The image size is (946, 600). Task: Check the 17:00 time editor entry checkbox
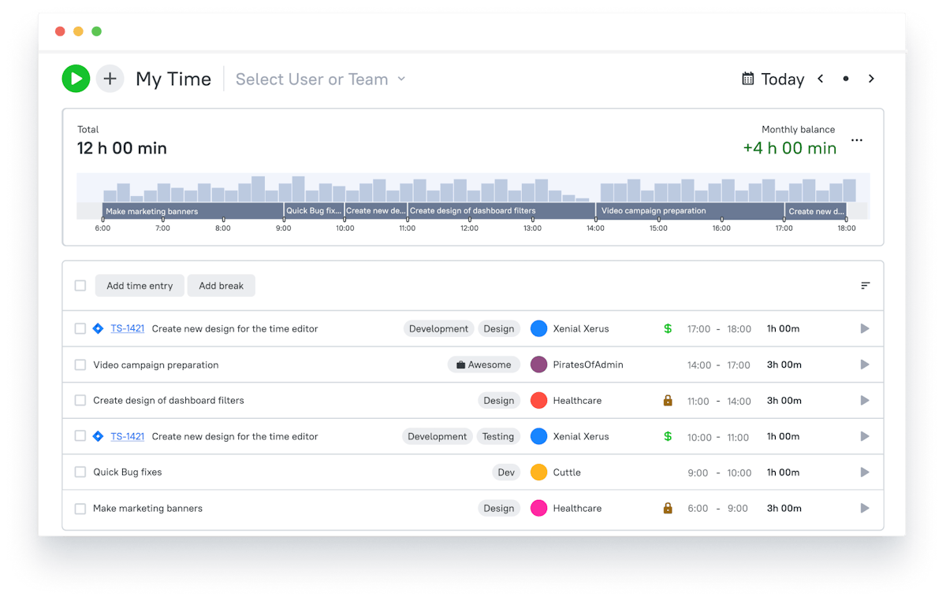pyautogui.click(x=80, y=328)
